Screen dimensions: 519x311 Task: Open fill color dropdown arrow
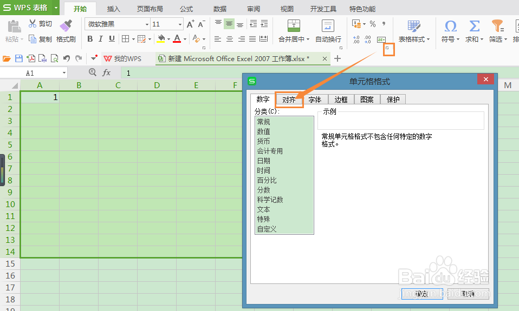point(168,39)
